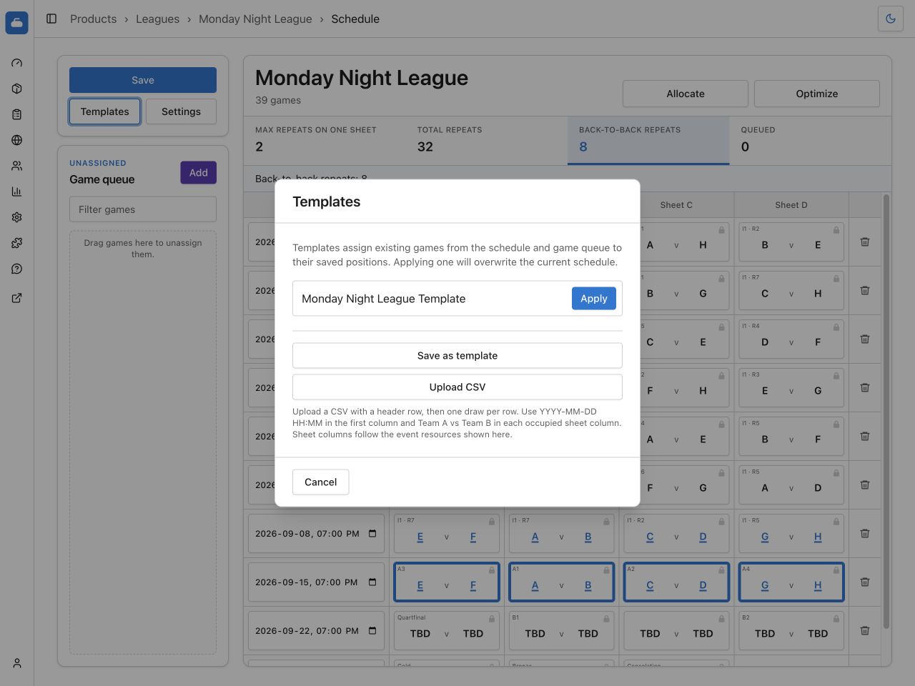Toggle the lock on the Sheet D B v F game
This screenshot has width=915, height=686.
pos(836,424)
